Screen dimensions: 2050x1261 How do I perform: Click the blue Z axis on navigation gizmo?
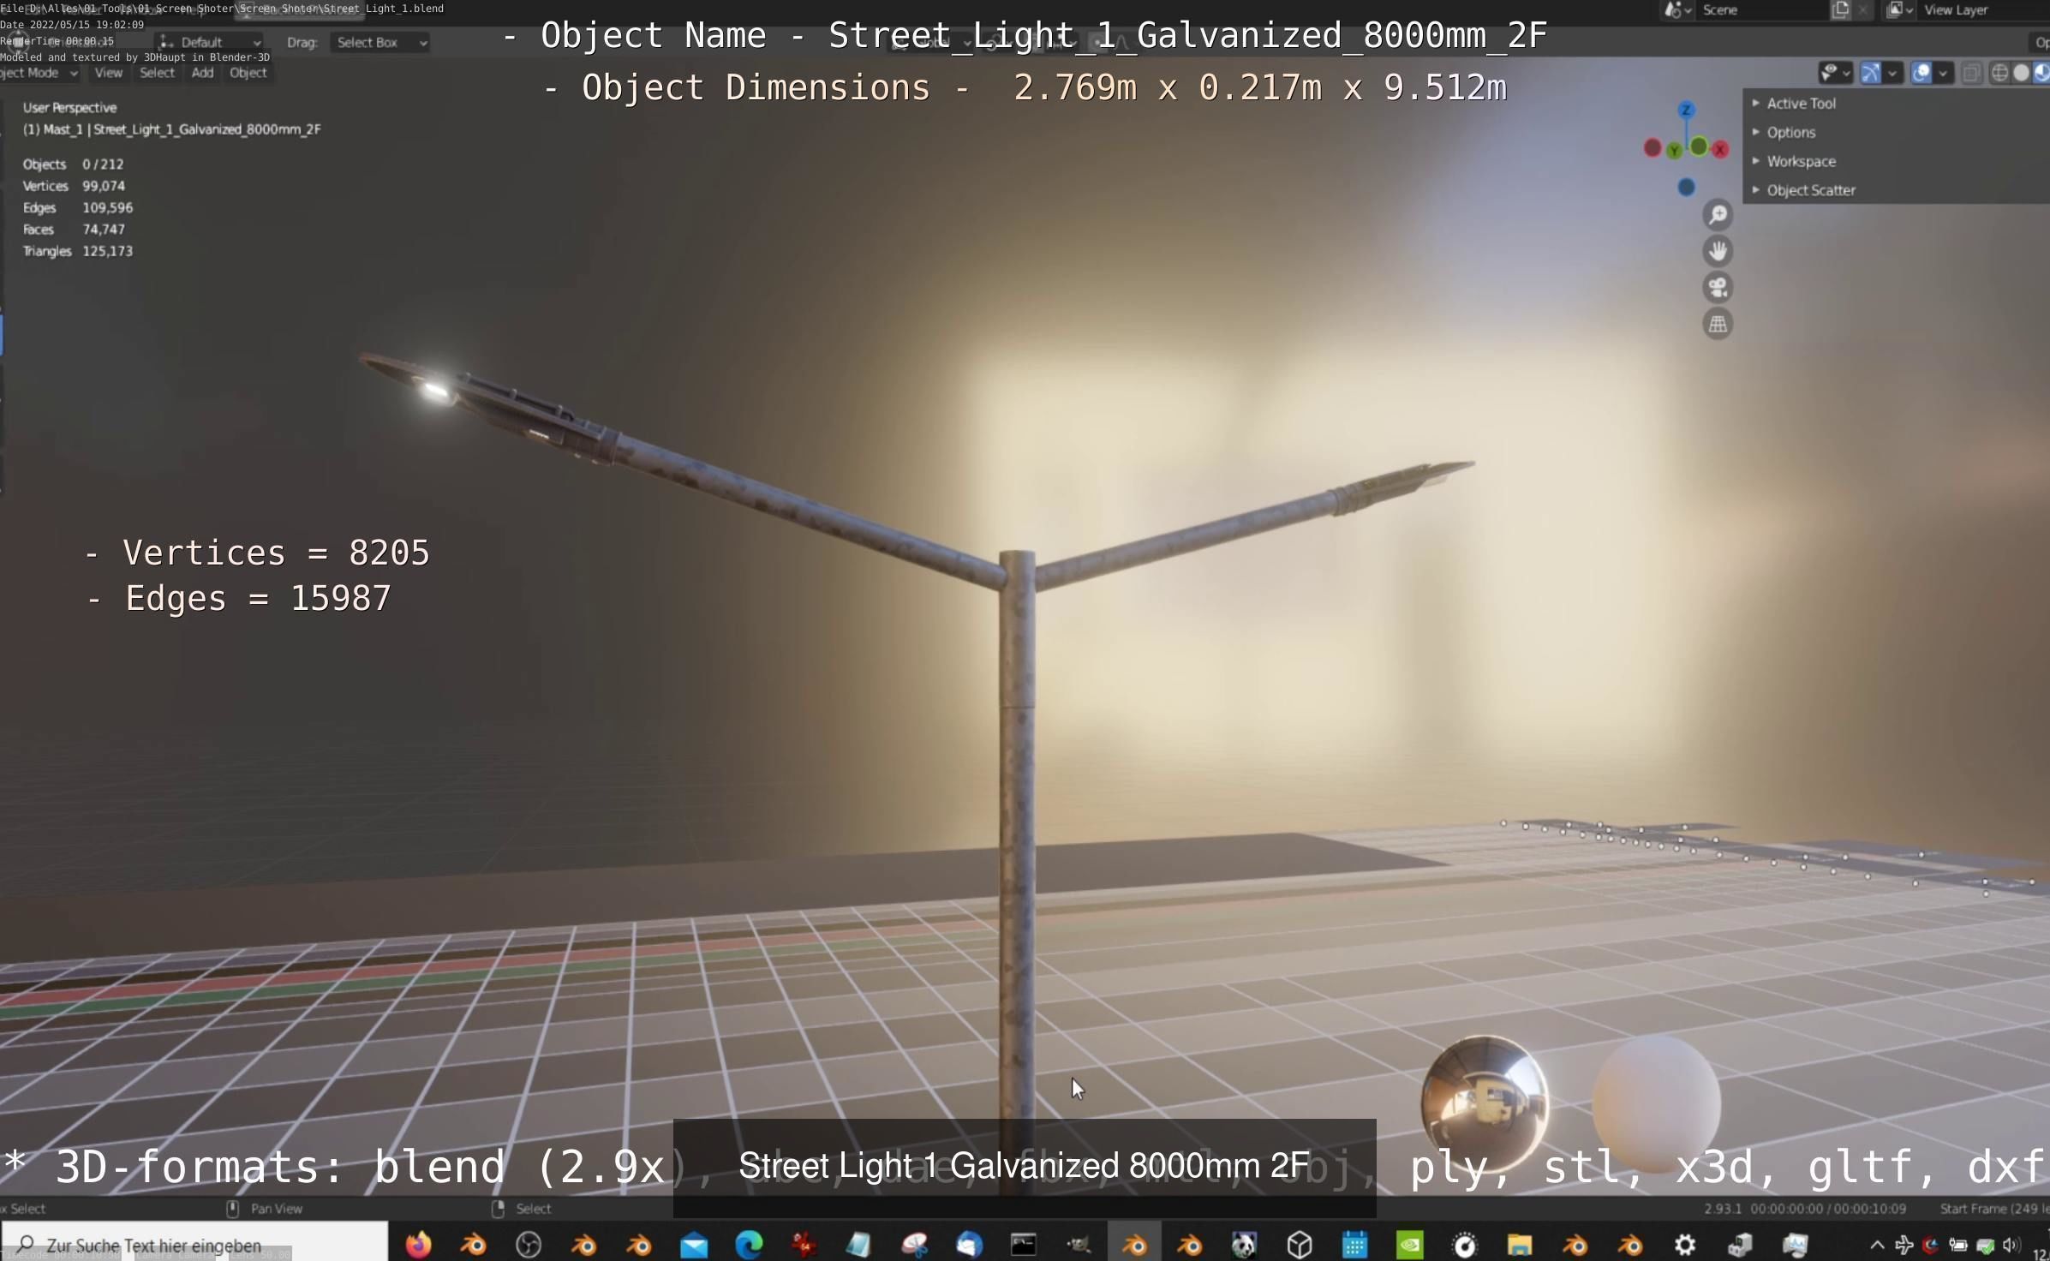pyautogui.click(x=1686, y=110)
